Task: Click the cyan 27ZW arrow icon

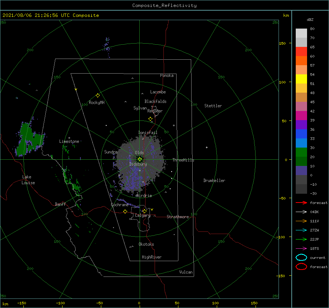Action: tap(301, 230)
